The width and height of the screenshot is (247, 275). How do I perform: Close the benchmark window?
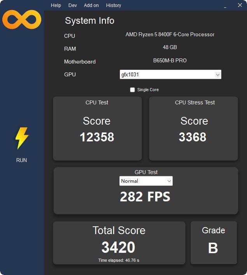pyautogui.click(x=240, y=5)
